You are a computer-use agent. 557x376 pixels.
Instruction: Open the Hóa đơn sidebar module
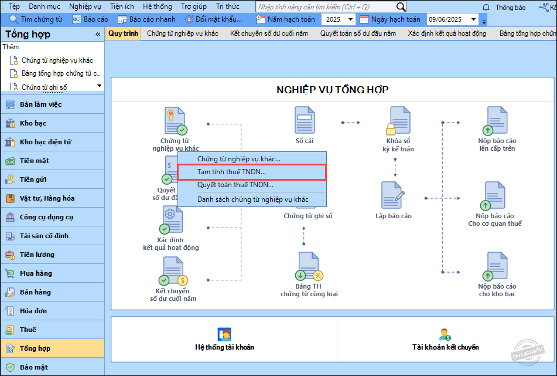tap(53, 311)
